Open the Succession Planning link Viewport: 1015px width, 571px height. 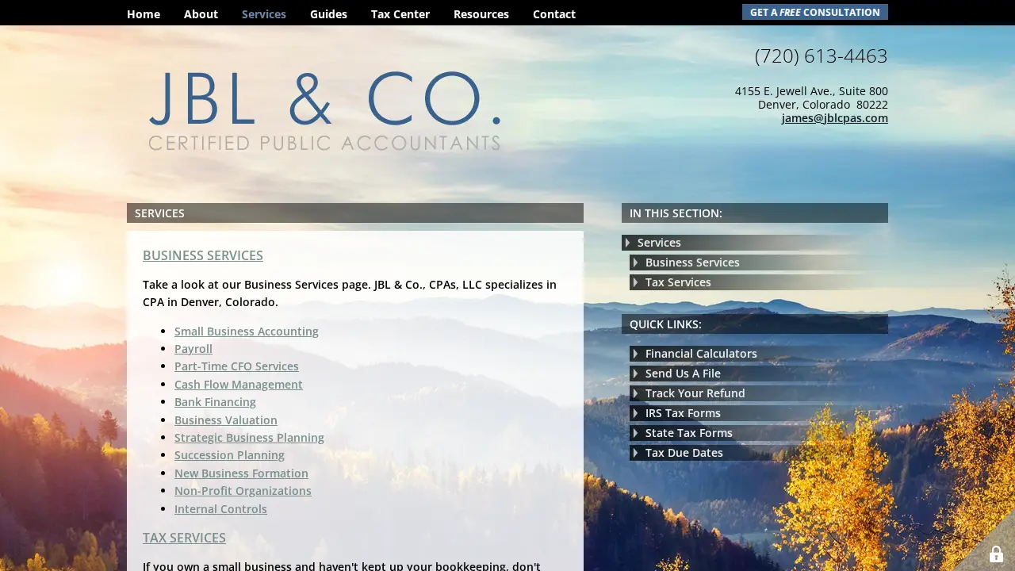click(229, 455)
